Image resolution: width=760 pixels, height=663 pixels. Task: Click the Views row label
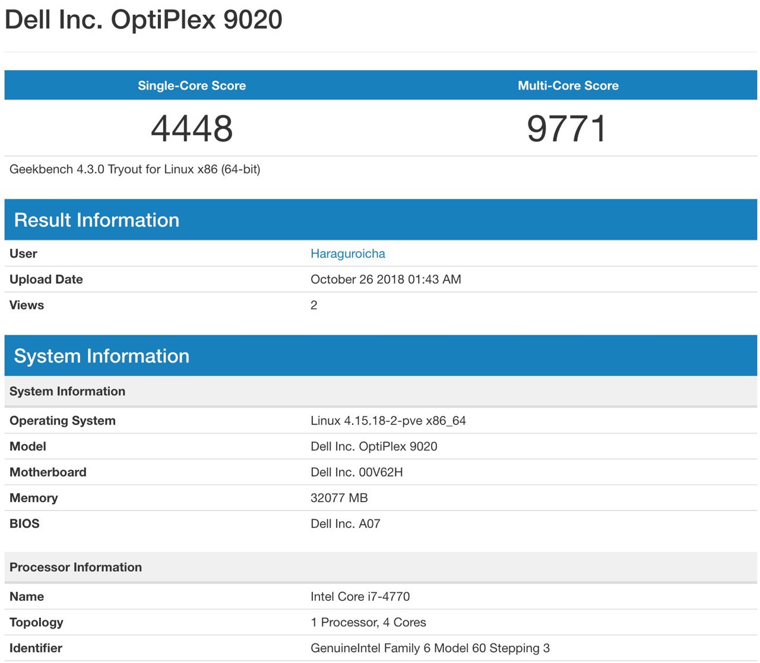click(27, 305)
